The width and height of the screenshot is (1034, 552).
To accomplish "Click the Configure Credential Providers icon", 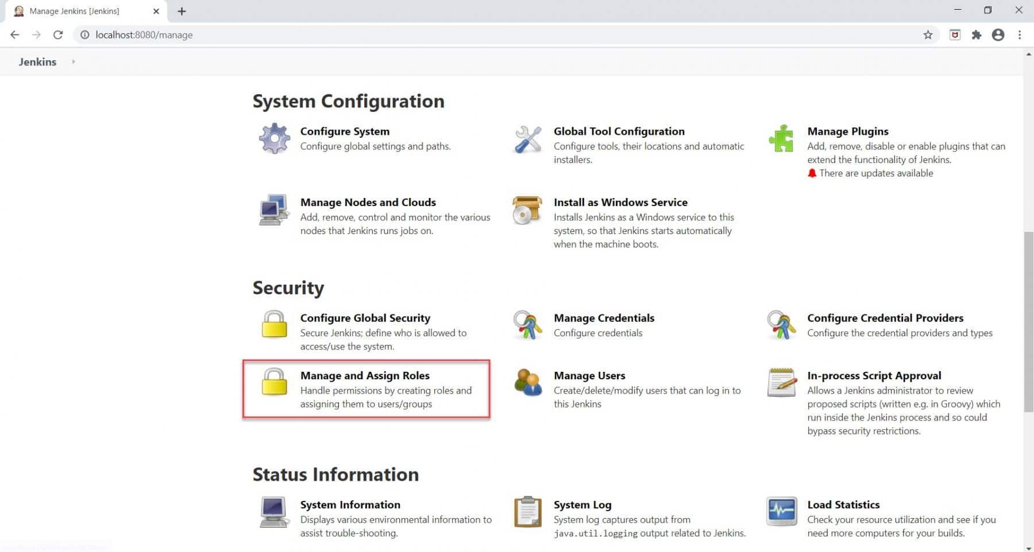I will click(x=781, y=325).
